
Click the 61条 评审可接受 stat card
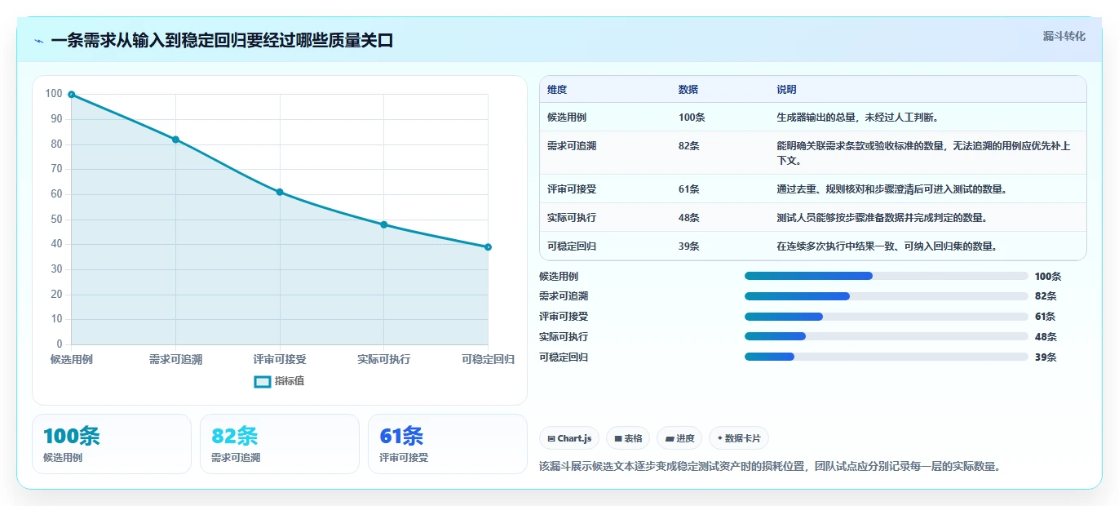coord(448,444)
